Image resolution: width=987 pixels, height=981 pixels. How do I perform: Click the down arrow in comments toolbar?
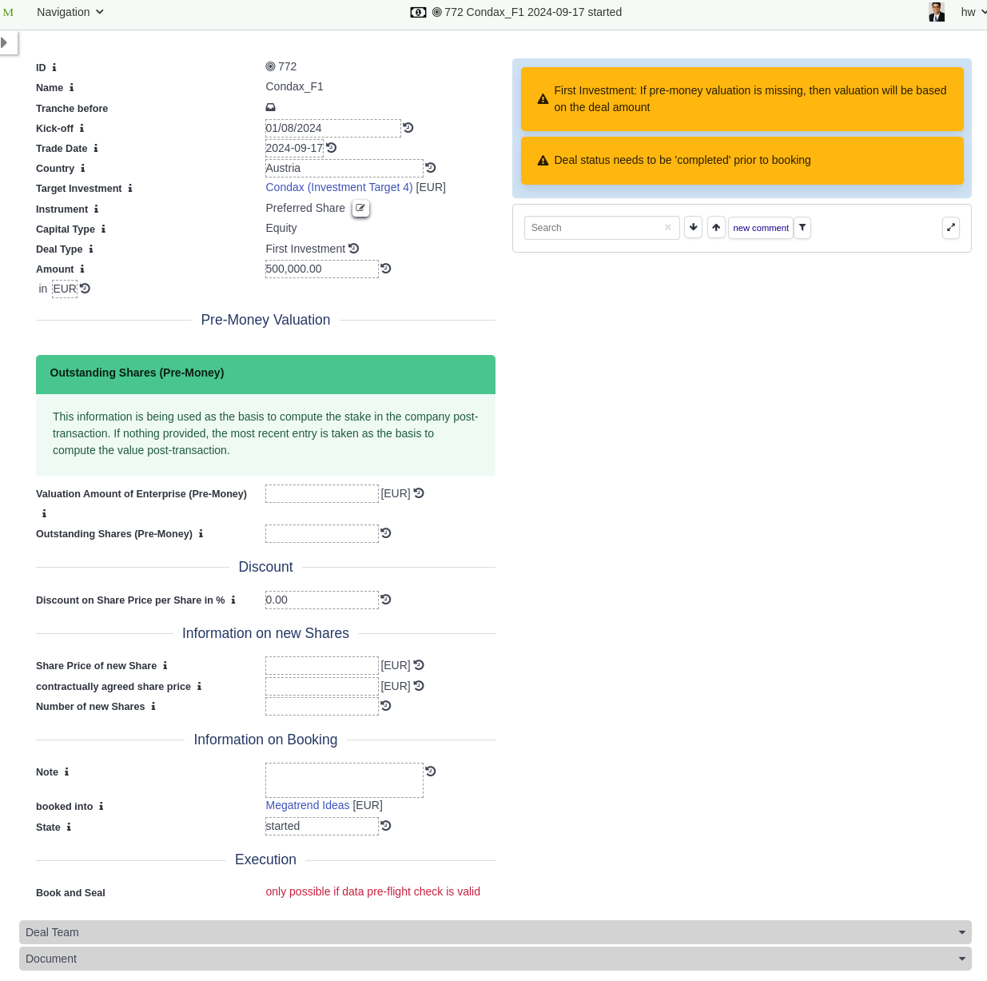pyautogui.click(x=693, y=228)
